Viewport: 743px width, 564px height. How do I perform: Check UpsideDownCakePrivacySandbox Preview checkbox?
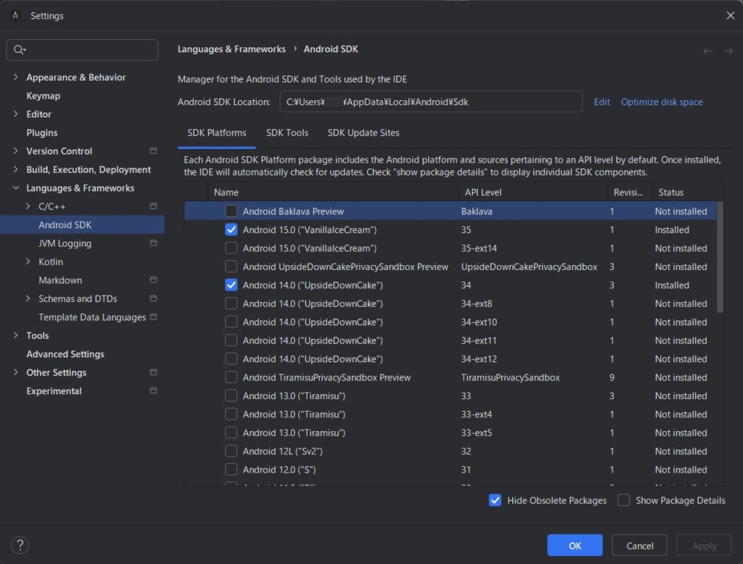click(x=231, y=266)
